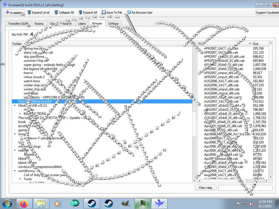Click Re-Browse User button
The width and height of the screenshot is (279, 209).
point(140,13)
